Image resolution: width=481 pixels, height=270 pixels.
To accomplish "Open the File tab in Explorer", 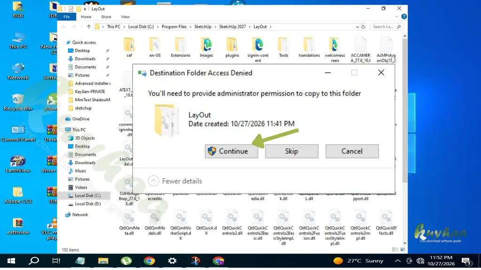I will [67, 17].
